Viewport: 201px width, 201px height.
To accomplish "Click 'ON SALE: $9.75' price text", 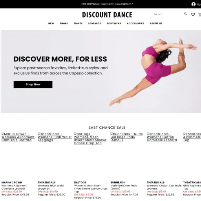I will coord(84,195).
